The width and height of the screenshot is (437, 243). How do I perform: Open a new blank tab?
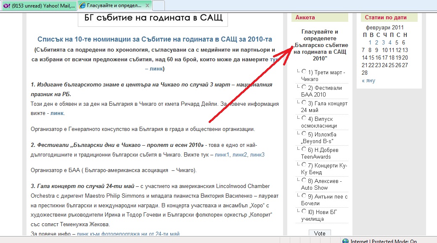click(x=159, y=5)
